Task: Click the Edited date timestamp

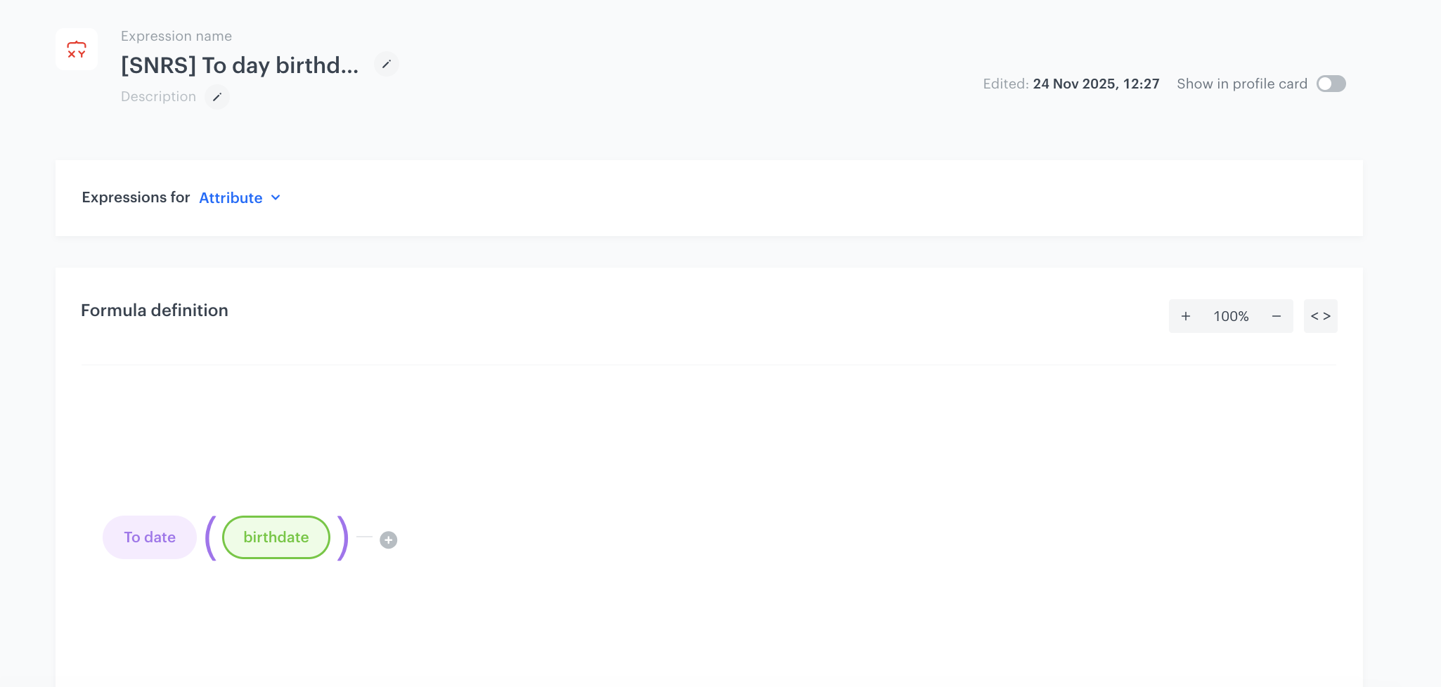Action: coord(1095,84)
